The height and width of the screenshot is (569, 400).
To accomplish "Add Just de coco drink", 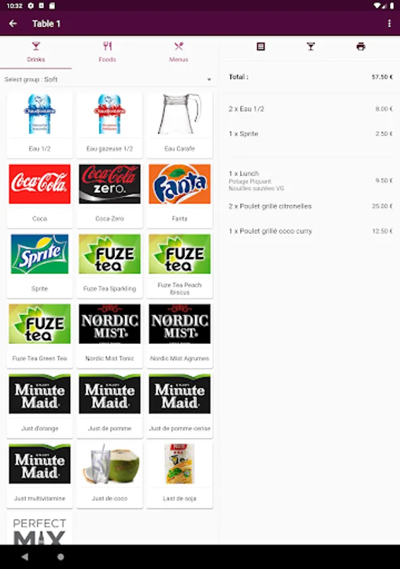I will coord(109,475).
